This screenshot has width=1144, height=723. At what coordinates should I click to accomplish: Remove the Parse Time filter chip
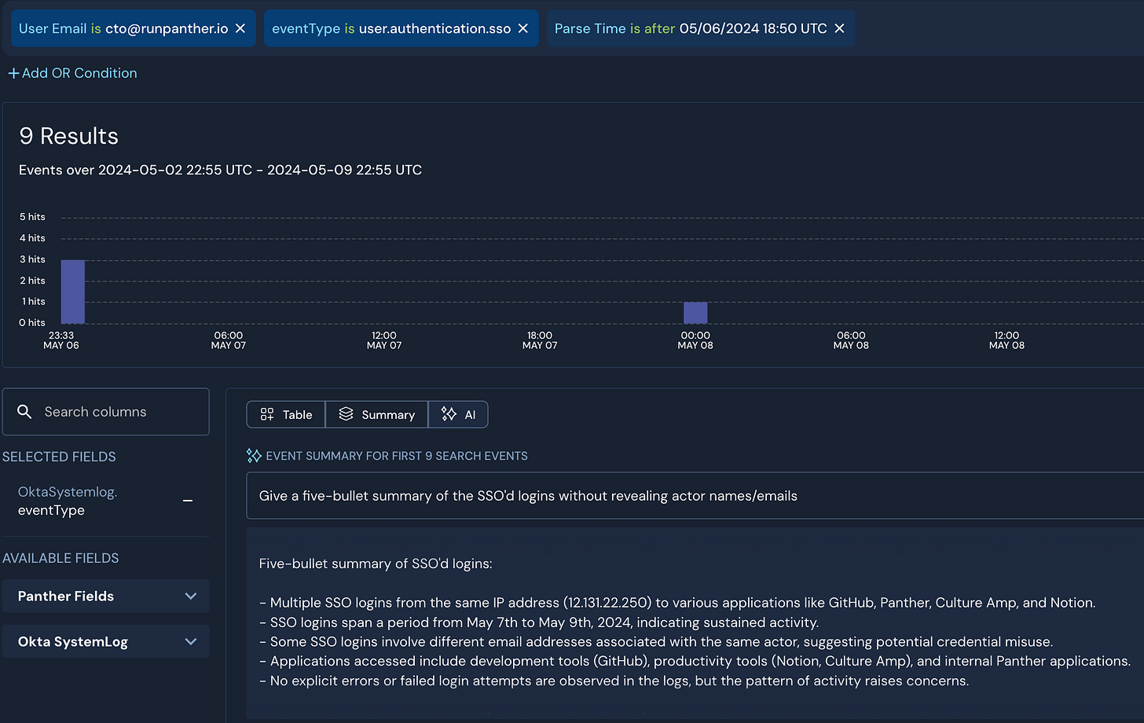click(839, 28)
